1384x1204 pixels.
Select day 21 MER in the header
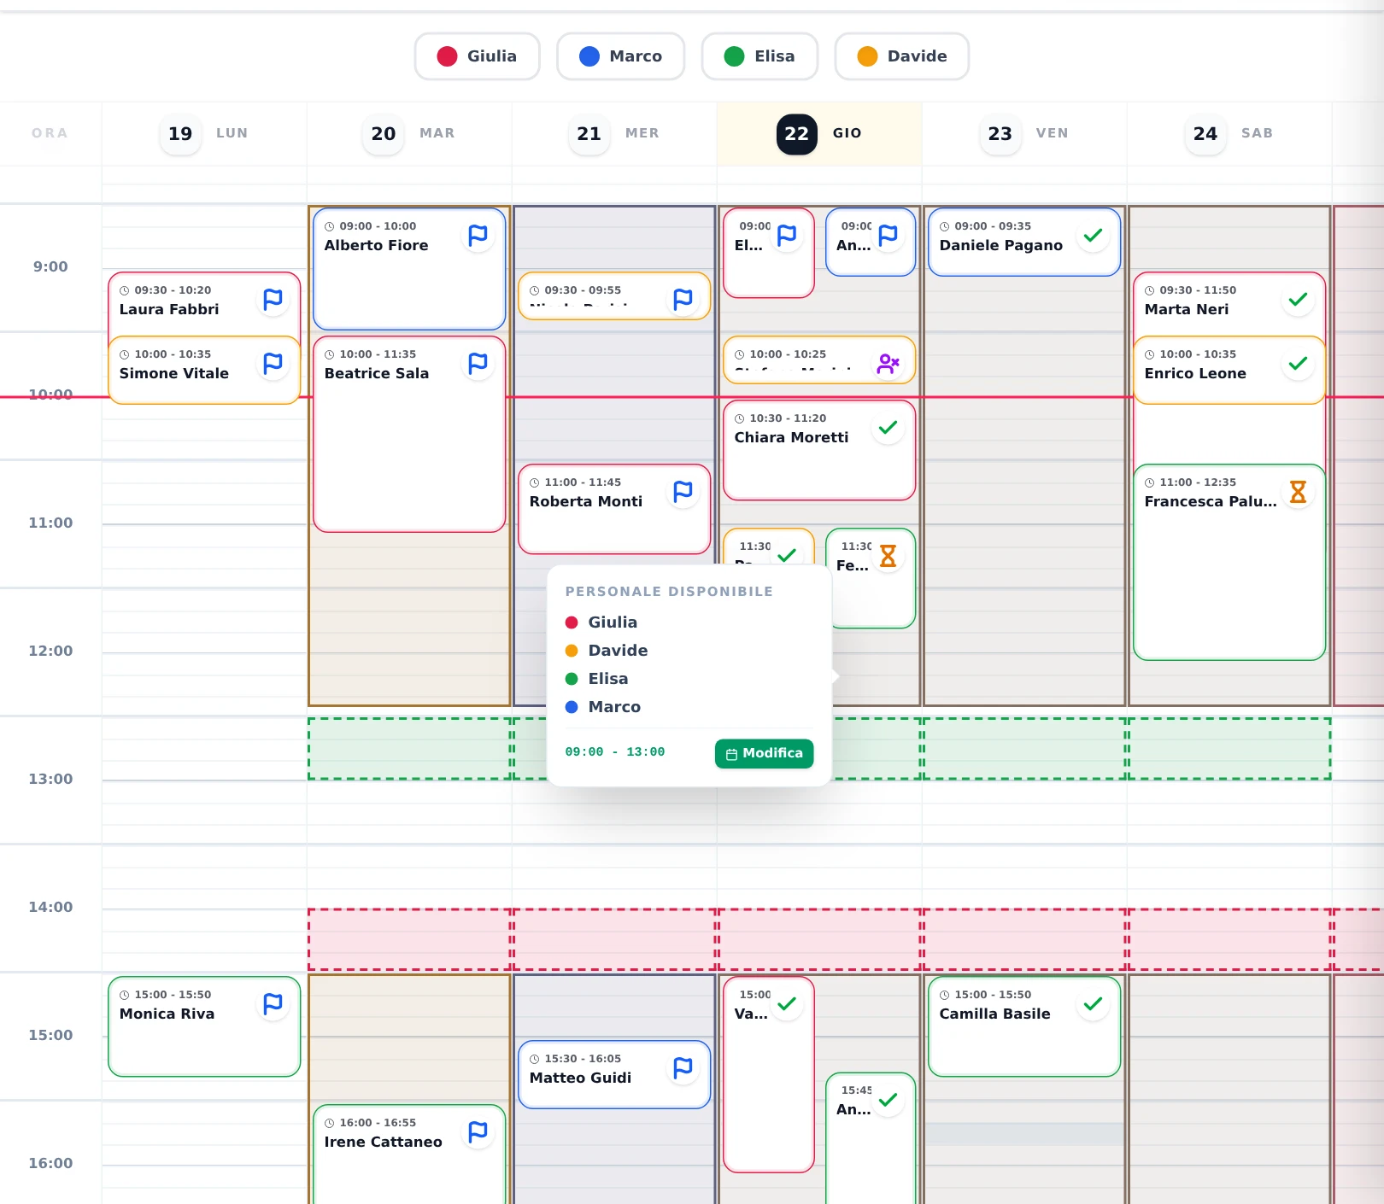pos(614,133)
